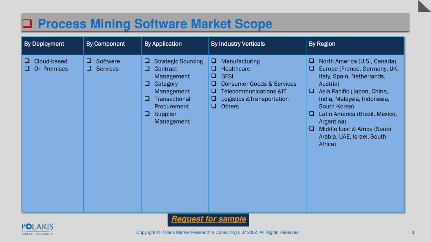This screenshot has height=242, width=431.
Task: Click the Middle East & Africa text
Action: click(355, 137)
